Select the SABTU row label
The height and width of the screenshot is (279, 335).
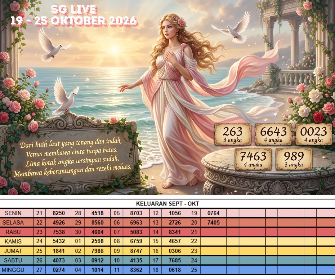13,260
